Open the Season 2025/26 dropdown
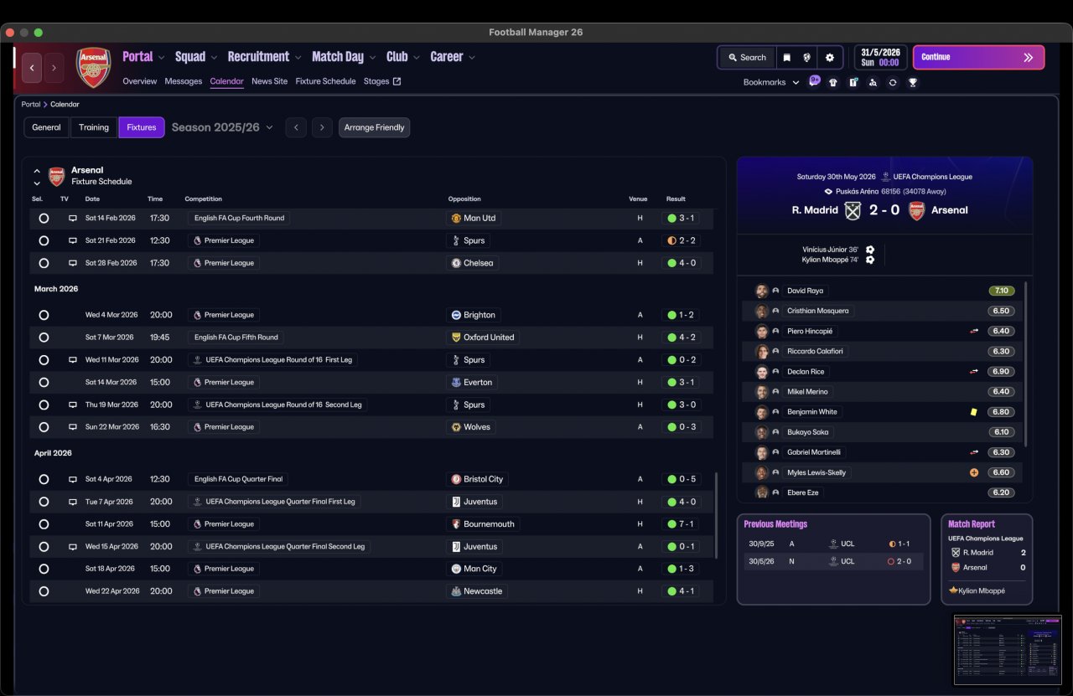Screen dimensions: 1073x696 pyautogui.click(x=222, y=127)
